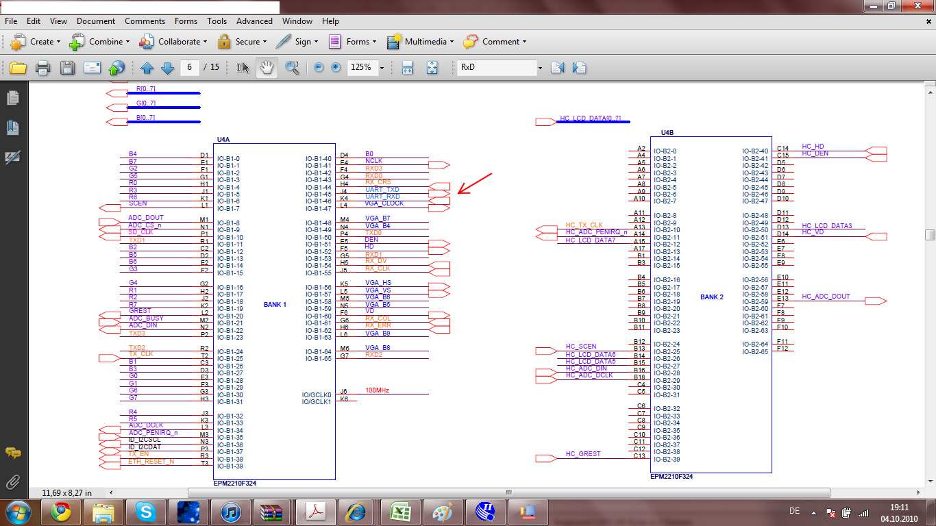Image resolution: width=936 pixels, height=526 pixels.
Task: Open the Combine files dropdown
Action: [x=98, y=42]
